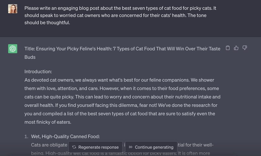Screen dimensions: 261x156
Task: Click the line "most finicky of eaters."
Action: click(48, 122)
